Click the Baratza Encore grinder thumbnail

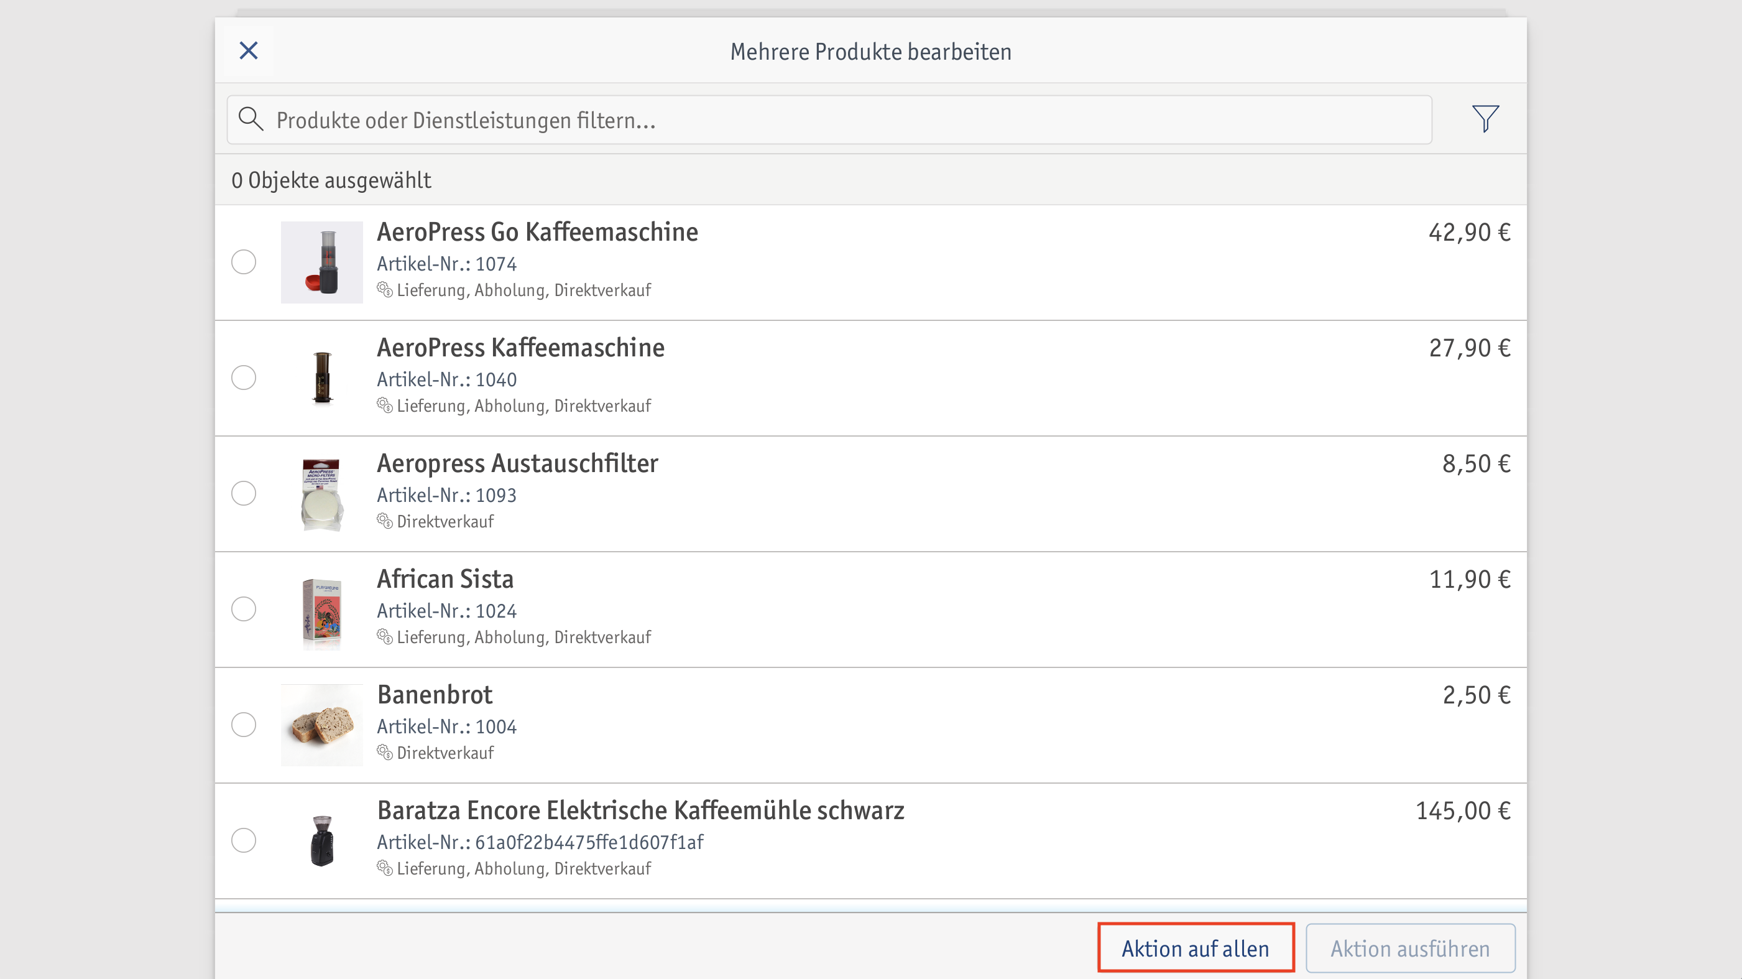pos(322,840)
